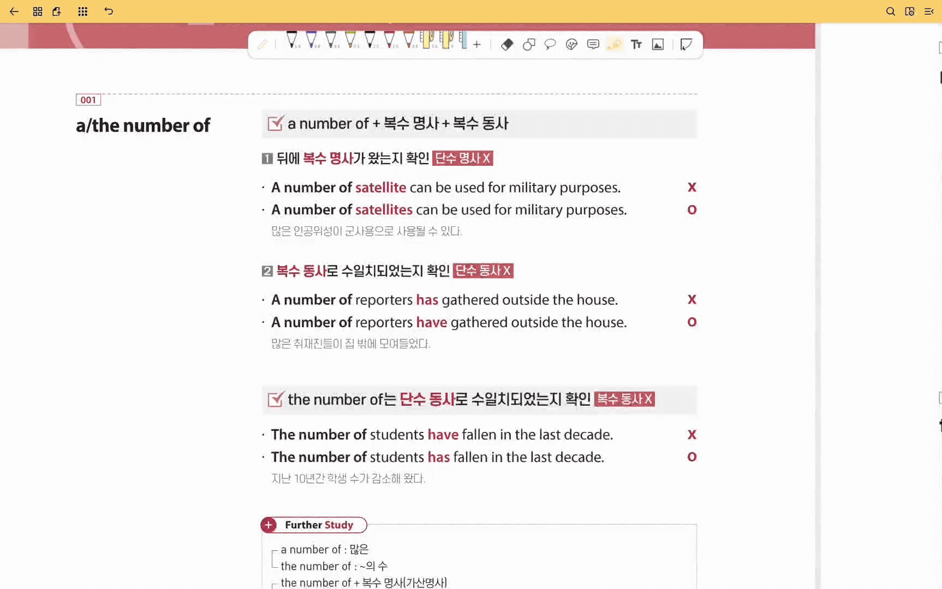
Task: Select the gray 0.8 pen
Action: click(331, 40)
